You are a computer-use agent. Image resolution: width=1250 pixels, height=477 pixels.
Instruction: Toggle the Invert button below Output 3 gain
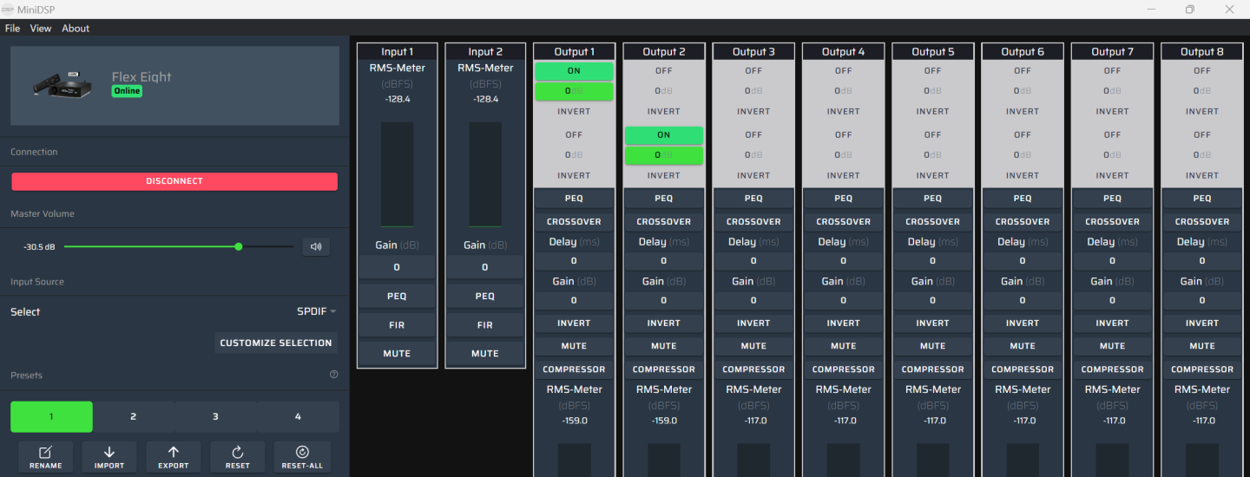753,323
